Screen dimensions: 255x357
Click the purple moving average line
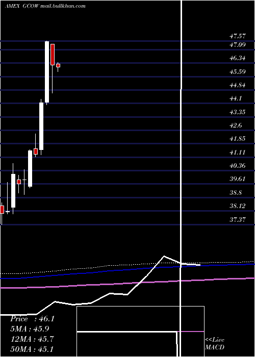pos(127,283)
